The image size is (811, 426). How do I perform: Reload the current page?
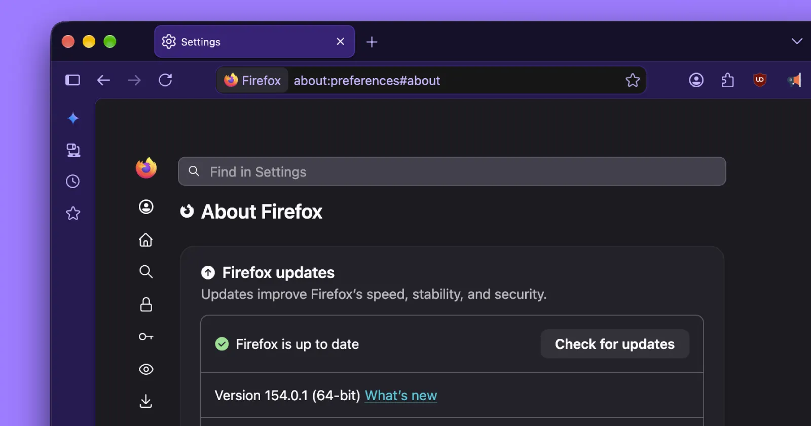pos(165,80)
